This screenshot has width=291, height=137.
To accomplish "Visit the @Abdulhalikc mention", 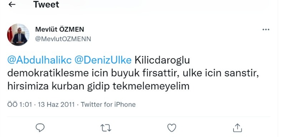I will (x=39, y=60).
